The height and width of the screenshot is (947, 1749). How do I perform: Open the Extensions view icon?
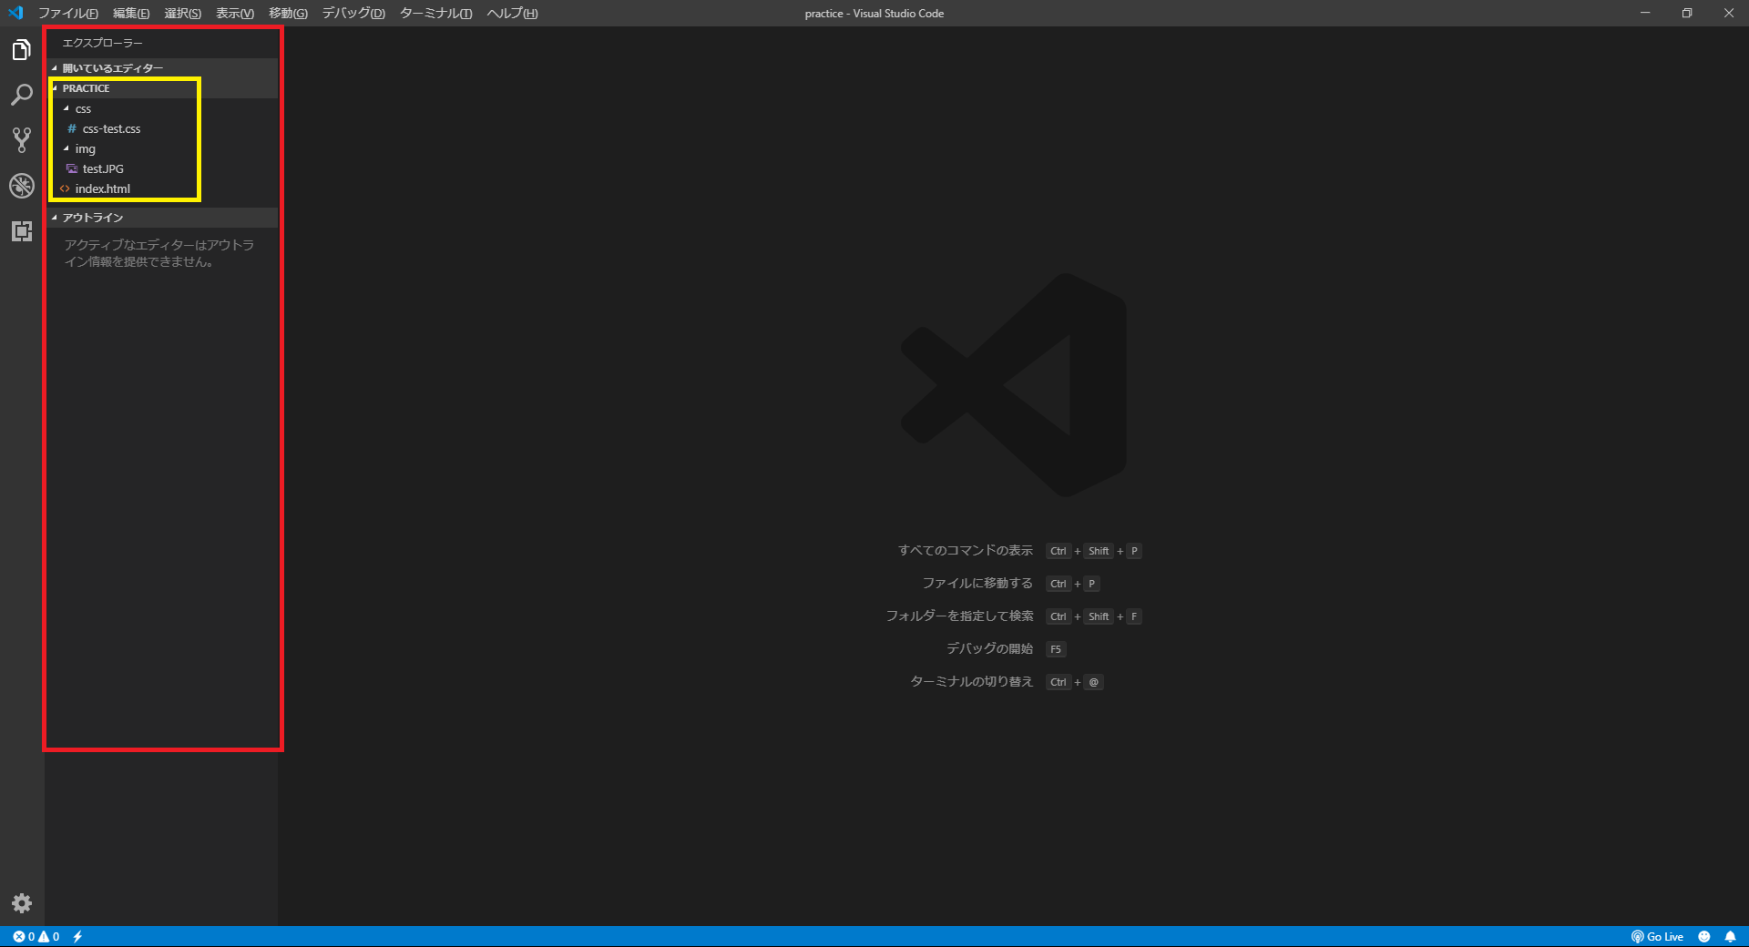[21, 230]
